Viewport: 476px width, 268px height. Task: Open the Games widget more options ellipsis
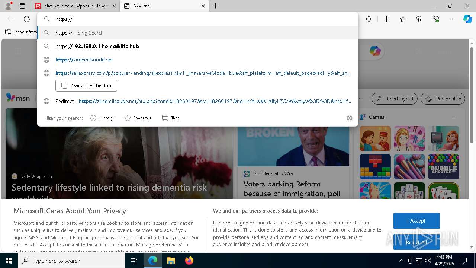454,117
